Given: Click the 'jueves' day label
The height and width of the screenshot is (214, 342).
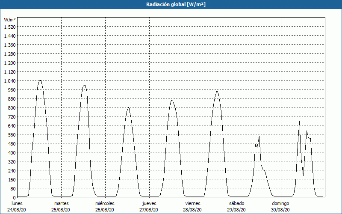Looking at the screenshot, I should (149, 203).
